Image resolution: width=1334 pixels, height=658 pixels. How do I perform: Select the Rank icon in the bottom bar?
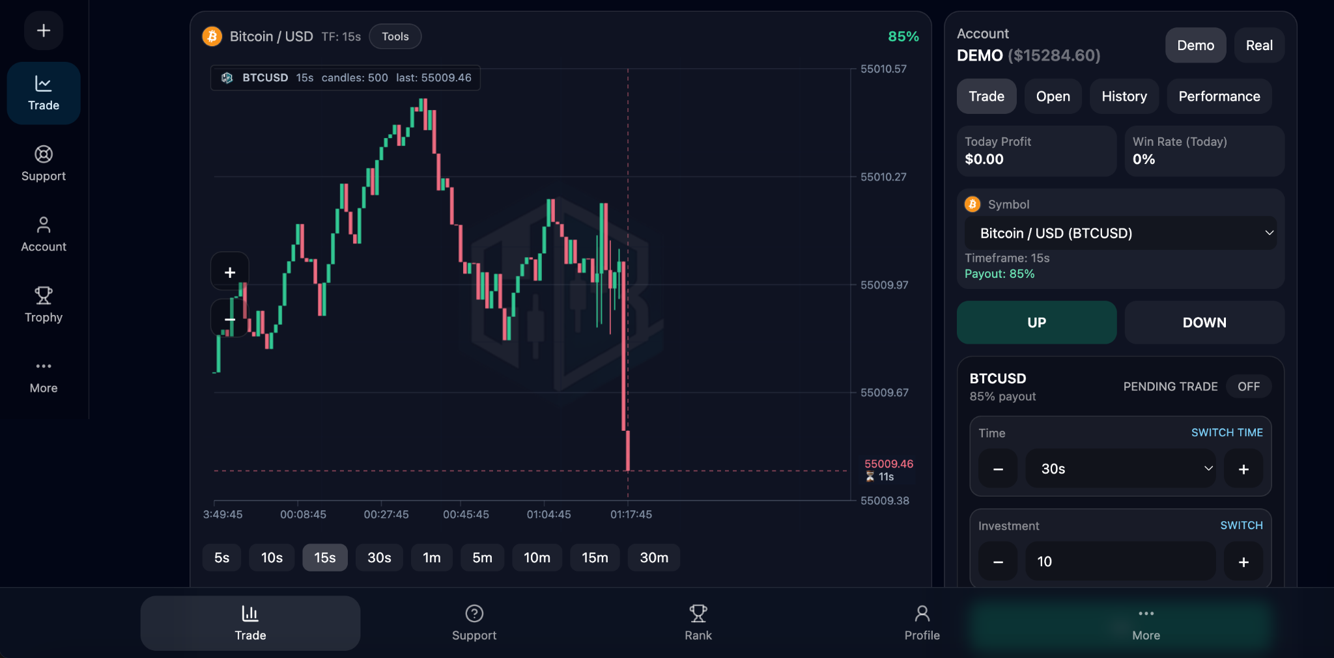697,622
